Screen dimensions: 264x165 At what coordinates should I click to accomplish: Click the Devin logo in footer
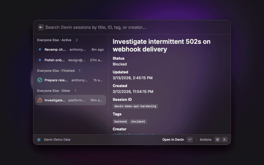point(39,140)
